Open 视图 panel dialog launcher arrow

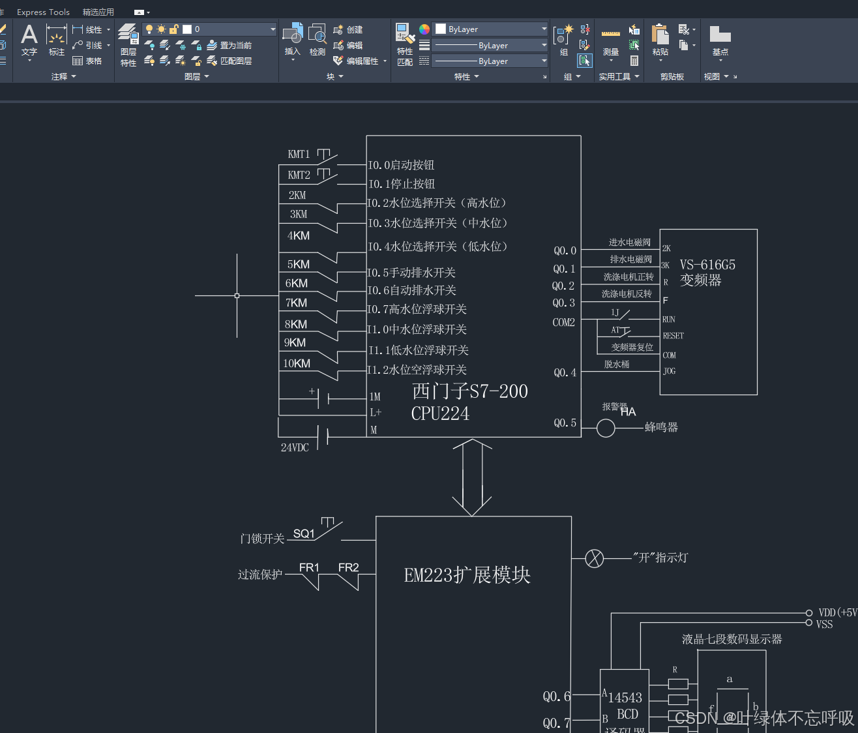coord(735,77)
